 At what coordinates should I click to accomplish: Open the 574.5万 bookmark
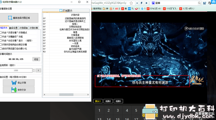(x=154, y=9)
